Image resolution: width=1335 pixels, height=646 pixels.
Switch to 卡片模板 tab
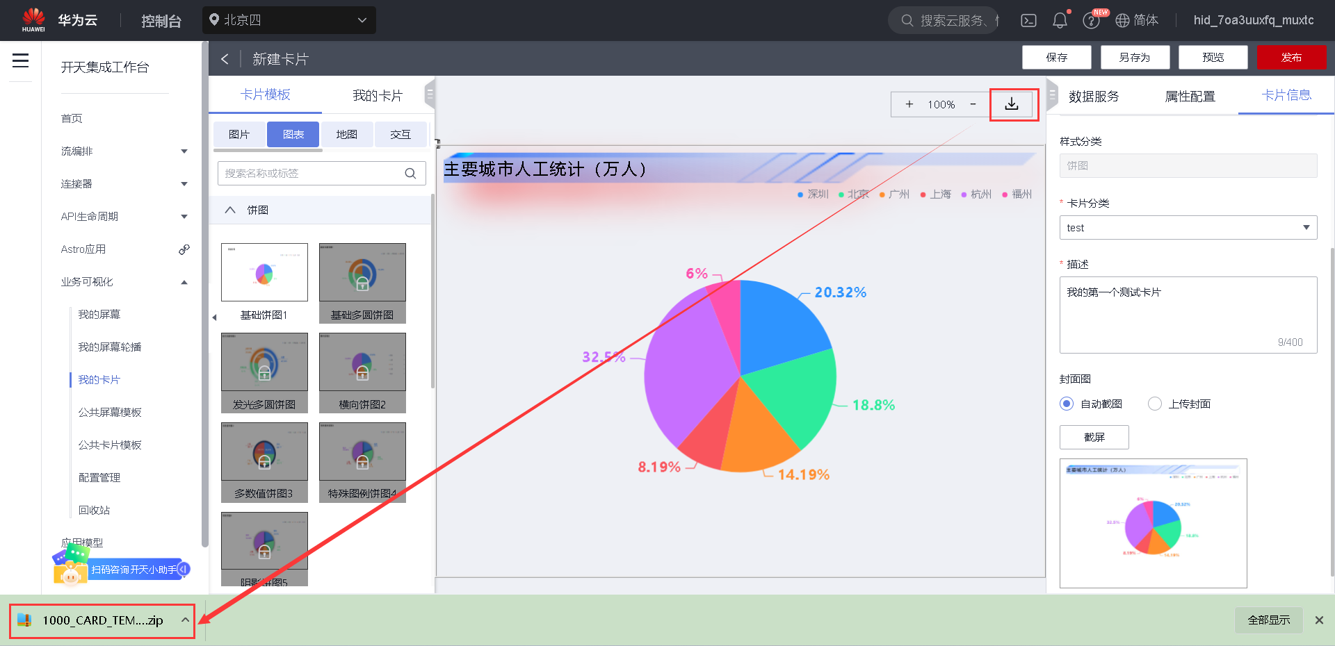[266, 94]
